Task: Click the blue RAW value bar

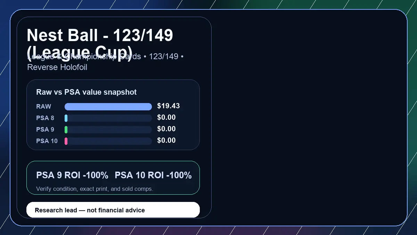Action: click(x=108, y=107)
